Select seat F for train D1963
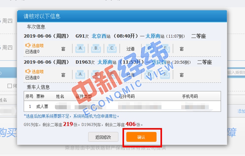Screen dimensions: 245x156 pos(165,74)
